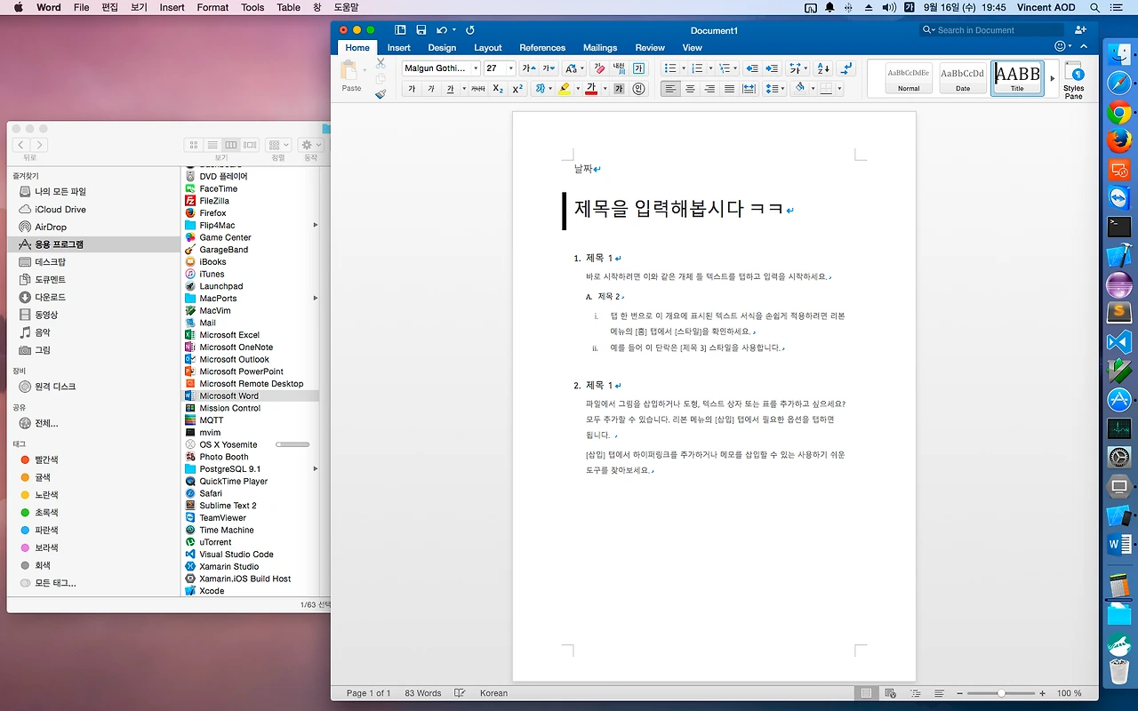Screen dimensions: 1138x711
Task: Click the zoom slider in the status bar
Action: pos(1001,693)
